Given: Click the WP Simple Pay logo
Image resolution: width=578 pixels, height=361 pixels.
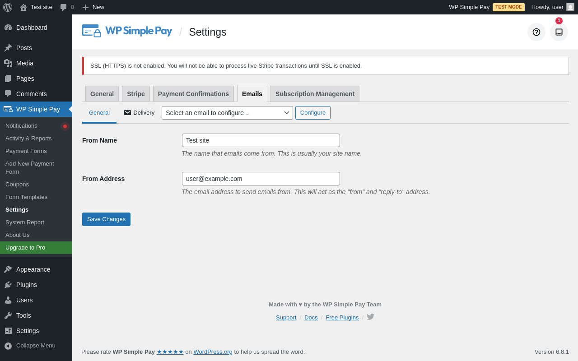Looking at the screenshot, I should pos(127,31).
